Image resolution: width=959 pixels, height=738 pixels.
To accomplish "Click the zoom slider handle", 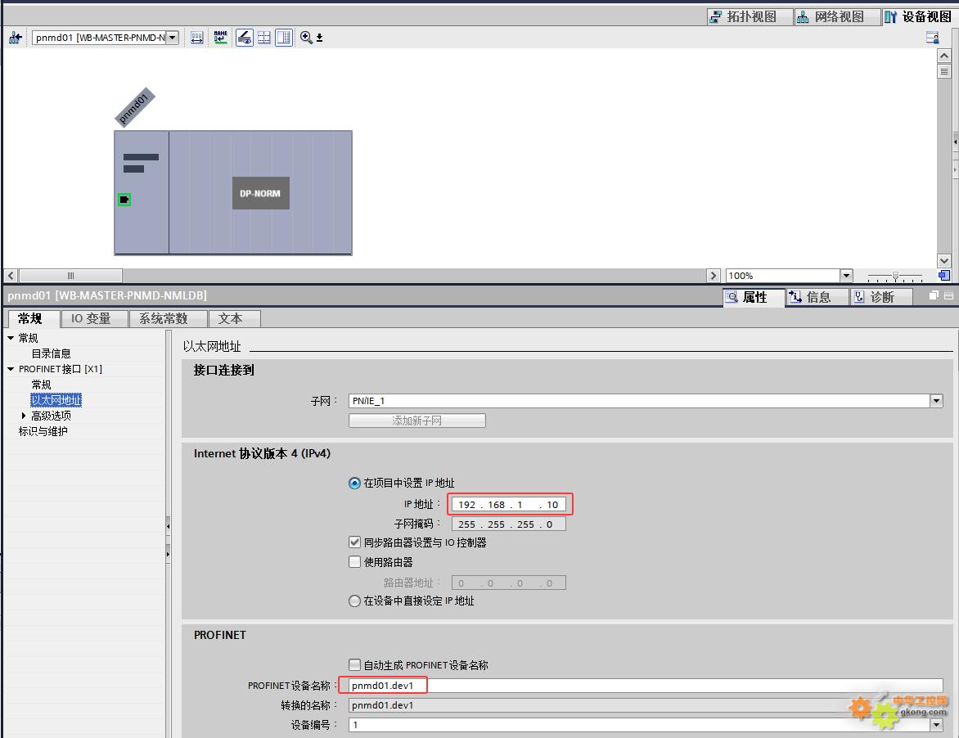I will (x=896, y=276).
